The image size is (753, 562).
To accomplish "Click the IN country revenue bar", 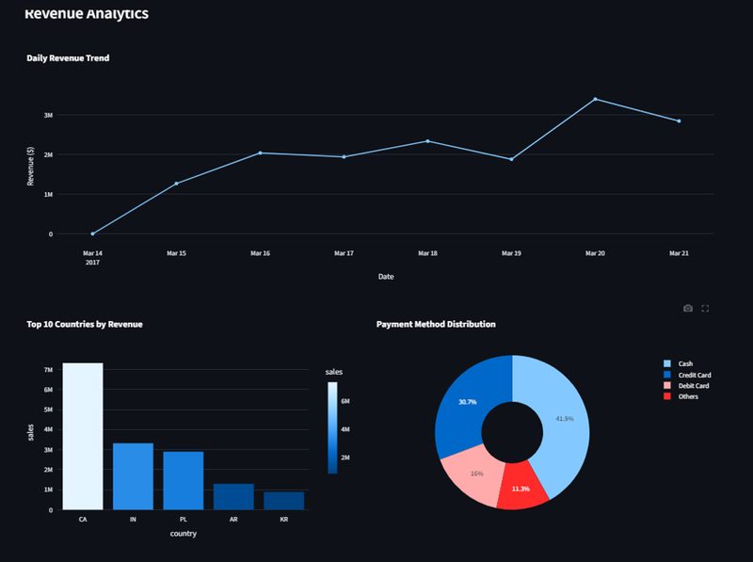I will pyautogui.click(x=133, y=475).
